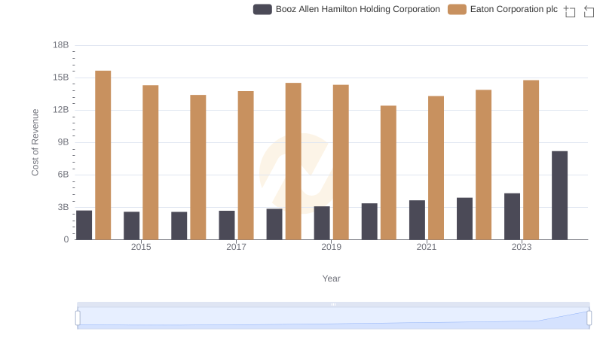Click the data zoom preview area
This screenshot has height=347, width=603.
[333, 318]
